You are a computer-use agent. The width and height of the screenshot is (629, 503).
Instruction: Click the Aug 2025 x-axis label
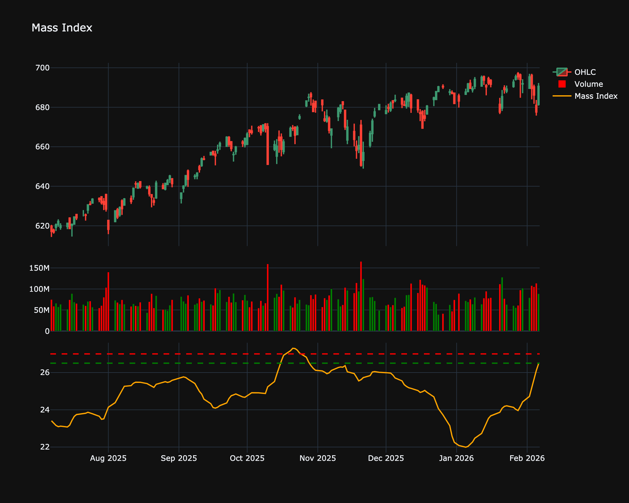[x=108, y=458]
